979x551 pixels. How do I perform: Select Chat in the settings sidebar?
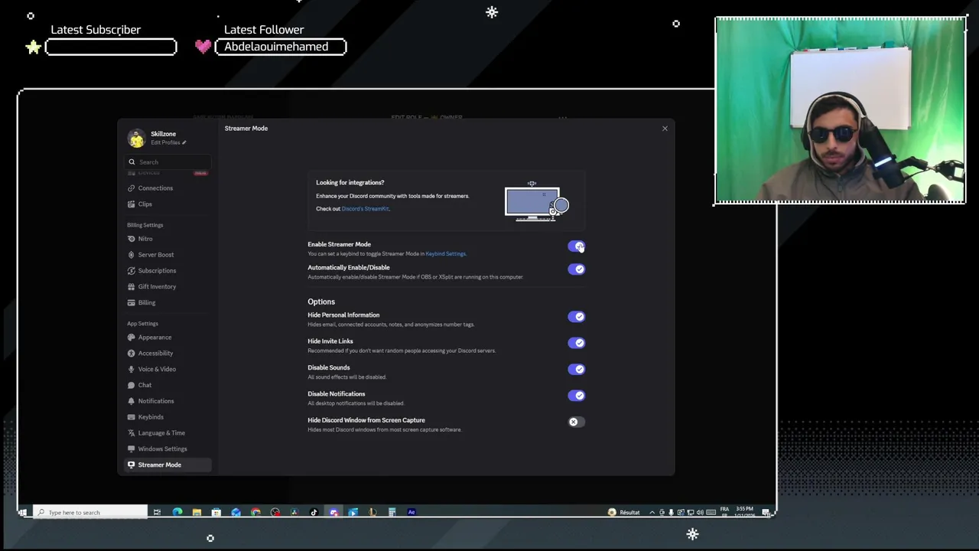(167, 385)
